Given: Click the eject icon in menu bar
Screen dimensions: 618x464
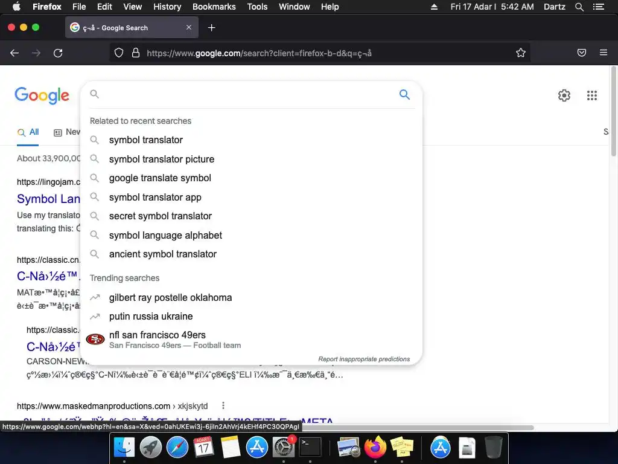Looking at the screenshot, I should click(434, 7).
